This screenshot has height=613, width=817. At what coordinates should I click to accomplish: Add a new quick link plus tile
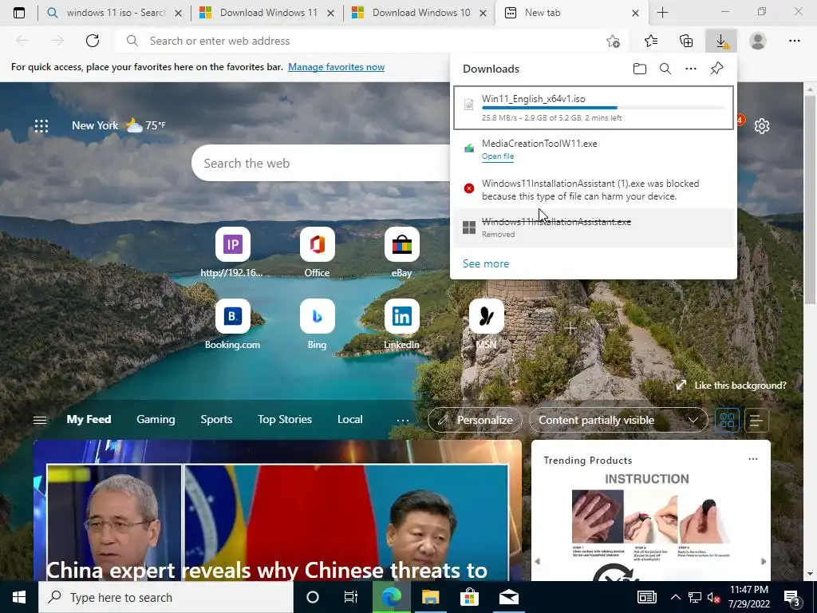pyautogui.click(x=570, y=328)
